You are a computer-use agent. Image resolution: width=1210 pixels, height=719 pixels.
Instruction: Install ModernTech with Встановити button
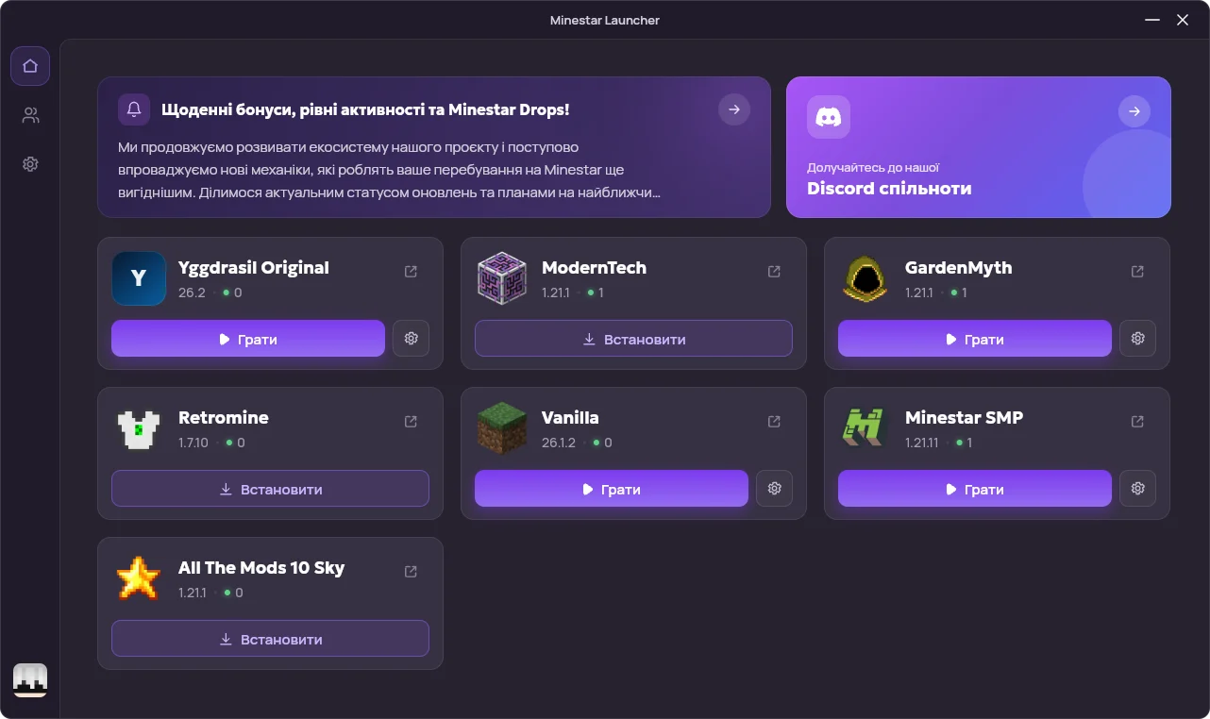click(633, 339)
